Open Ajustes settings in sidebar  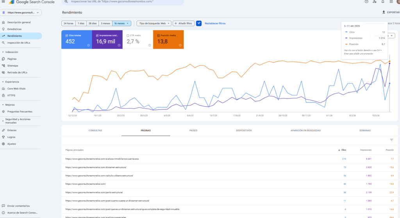(12, 144)
